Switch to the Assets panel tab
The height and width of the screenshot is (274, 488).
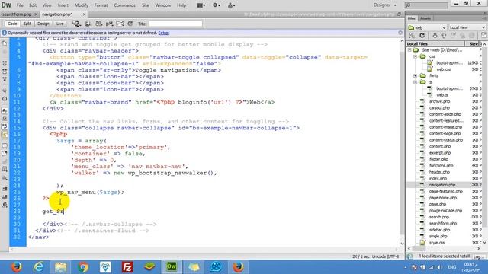point(425,18)
